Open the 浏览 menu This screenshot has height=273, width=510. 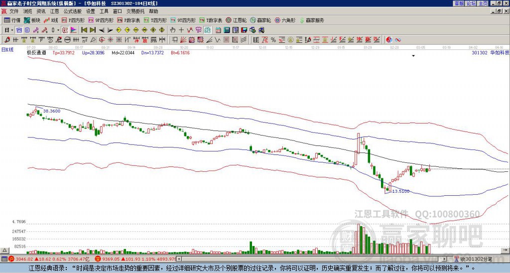(x=28, y=11)
